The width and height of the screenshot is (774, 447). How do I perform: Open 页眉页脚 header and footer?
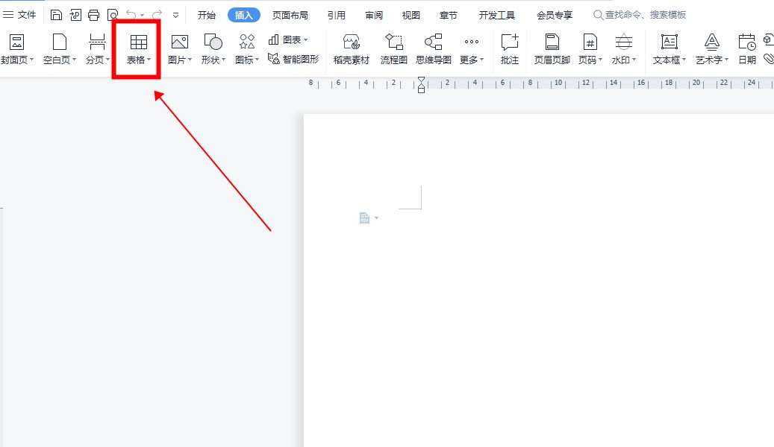coord(552,49)
